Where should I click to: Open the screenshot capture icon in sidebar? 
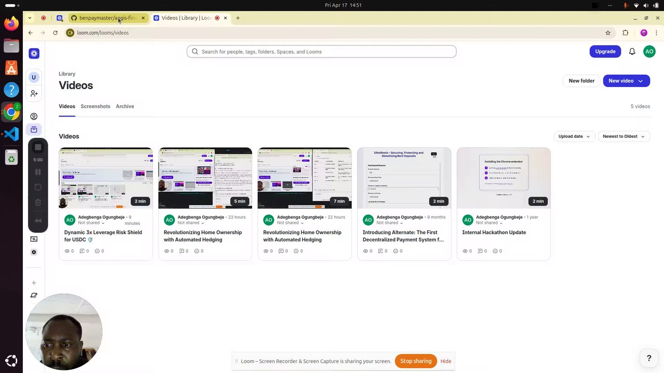34,239
